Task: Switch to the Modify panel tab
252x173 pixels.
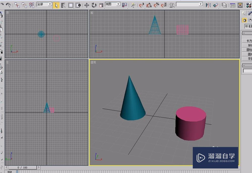Action: coord(250,13)
